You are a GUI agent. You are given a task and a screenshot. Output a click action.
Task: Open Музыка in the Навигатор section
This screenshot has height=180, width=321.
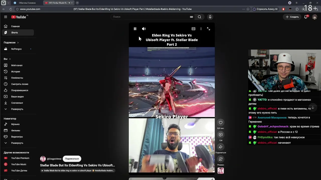18,124
